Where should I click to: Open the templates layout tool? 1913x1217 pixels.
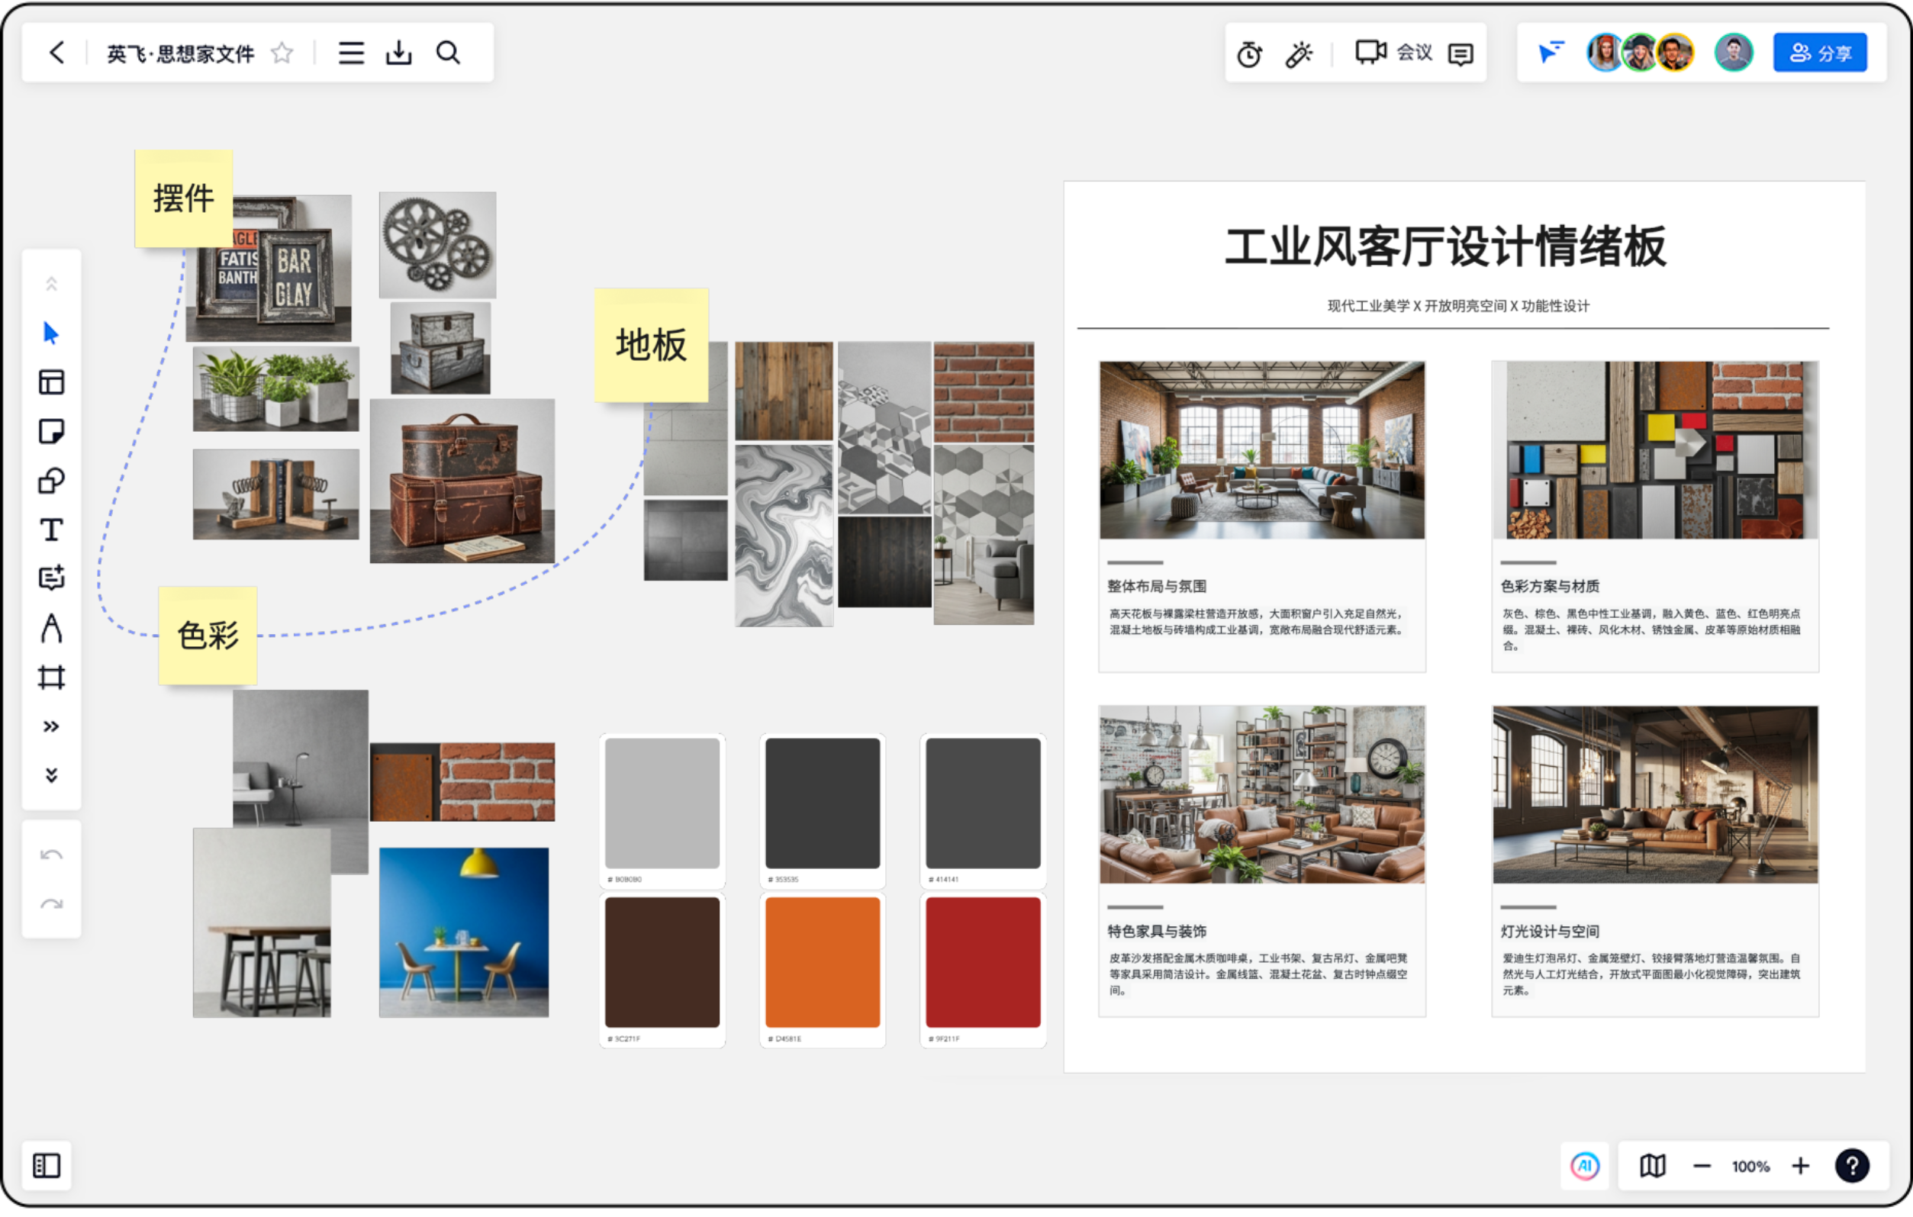pos(52,382)
